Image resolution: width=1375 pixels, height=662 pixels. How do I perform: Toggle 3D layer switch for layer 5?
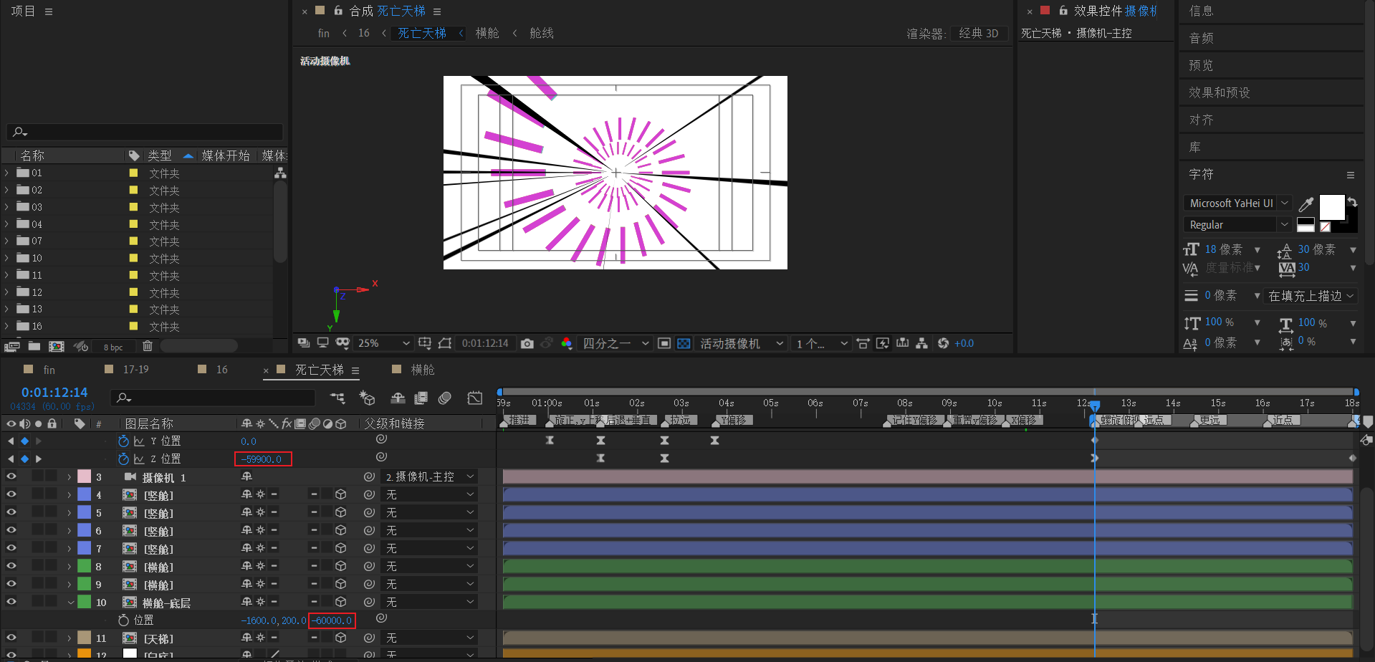tap(341, 513)
